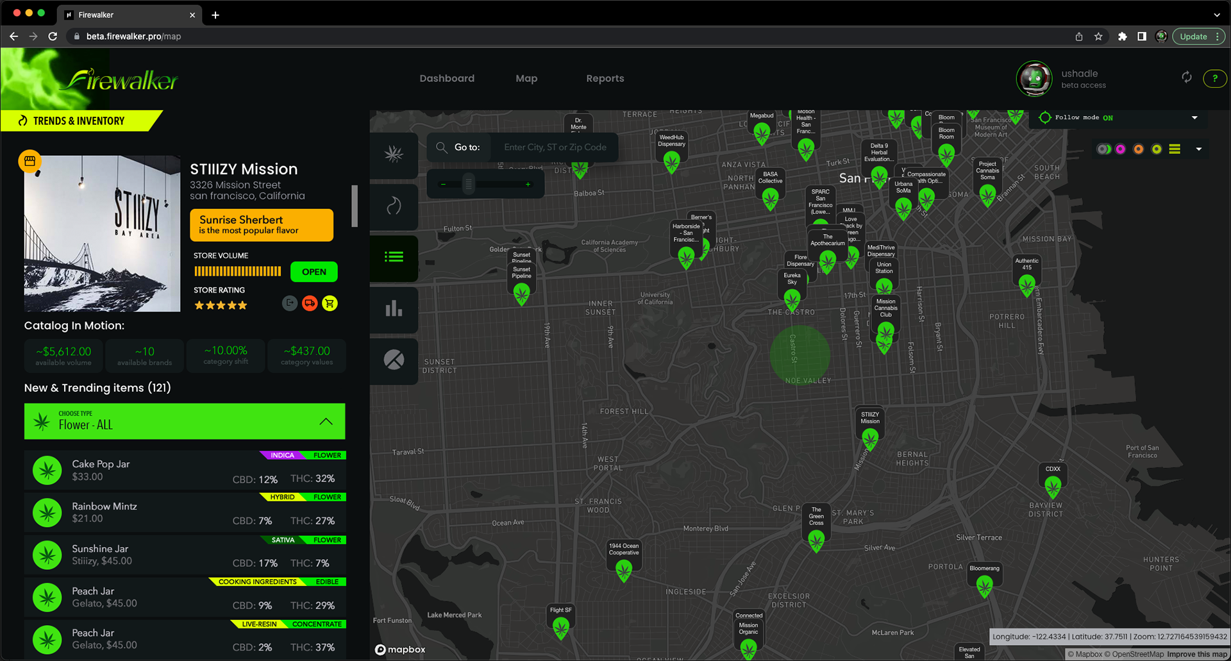The width and height of the screenshot is (1231, 661).
Task: Toggle the yellow-green map layer filter
Action: point(1156,149)
